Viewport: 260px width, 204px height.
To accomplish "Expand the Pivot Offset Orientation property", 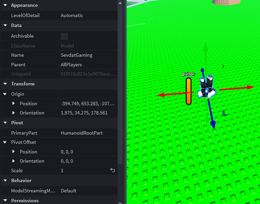I will pos(13,161).
